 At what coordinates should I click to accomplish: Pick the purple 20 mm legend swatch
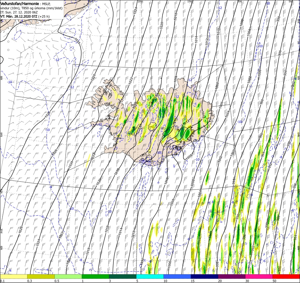coord(232,276)
